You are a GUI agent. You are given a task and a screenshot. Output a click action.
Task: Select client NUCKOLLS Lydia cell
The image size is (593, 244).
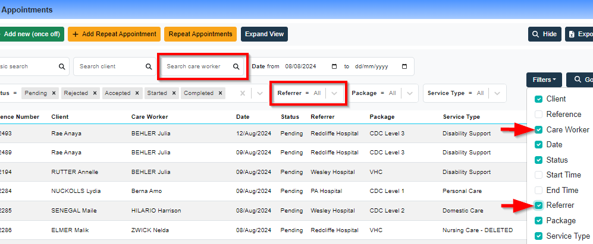pyautogui.click(x=76, y=191)
